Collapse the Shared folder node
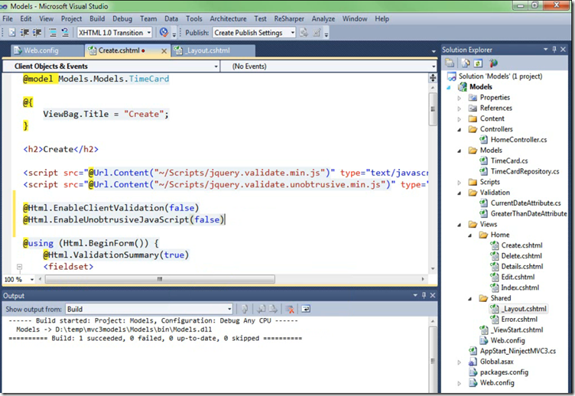 [469, 299]
